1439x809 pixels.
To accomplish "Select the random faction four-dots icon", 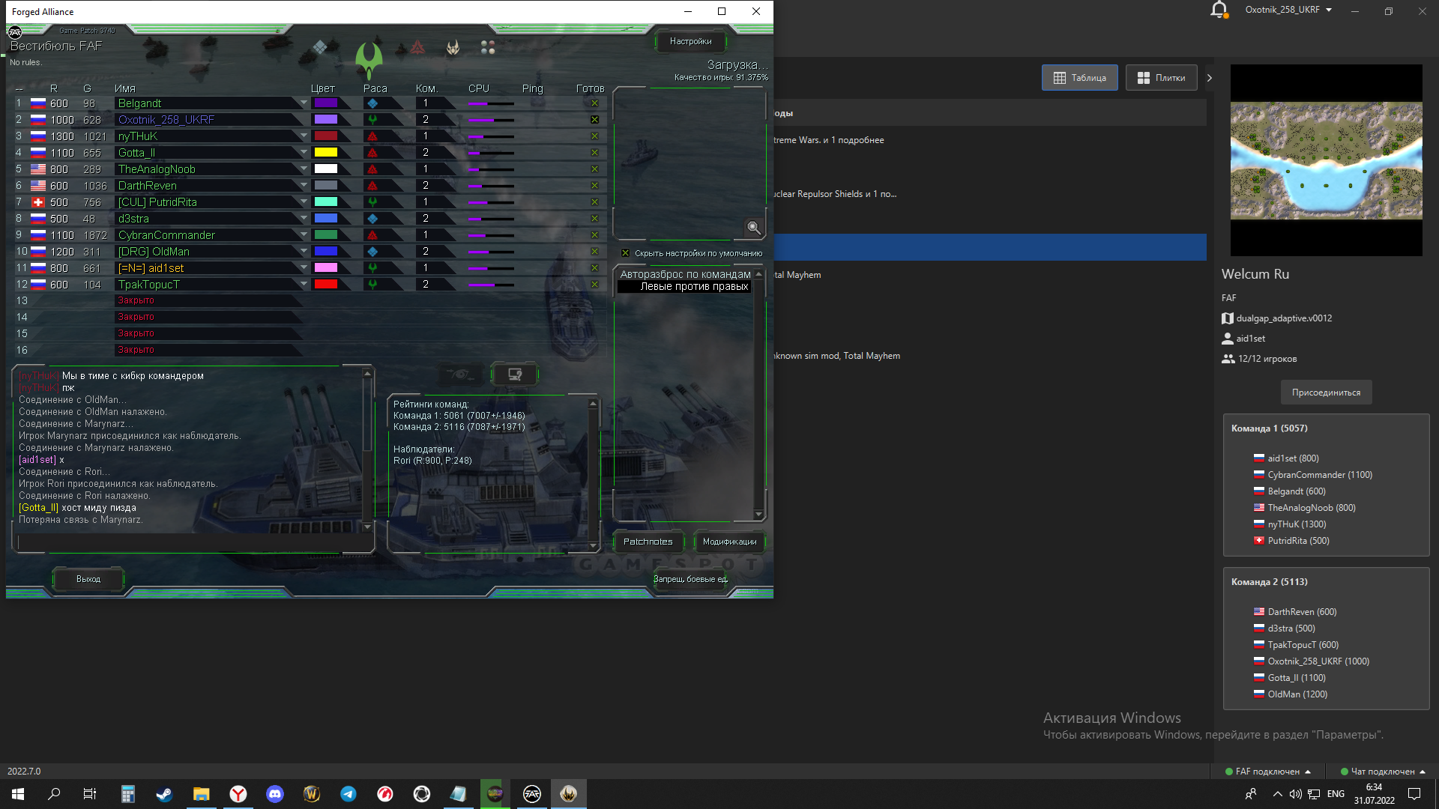I will click(x=488, y=47).
